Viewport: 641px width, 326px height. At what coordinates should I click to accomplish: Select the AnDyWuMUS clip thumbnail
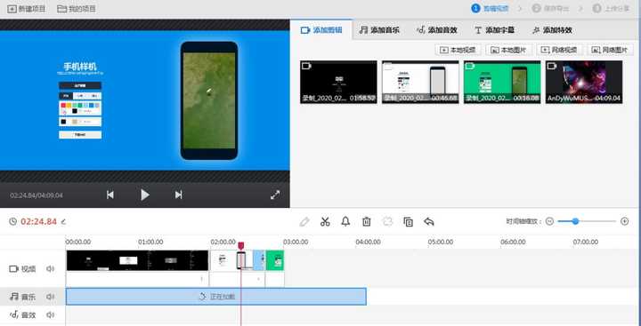tap(584, 82)
